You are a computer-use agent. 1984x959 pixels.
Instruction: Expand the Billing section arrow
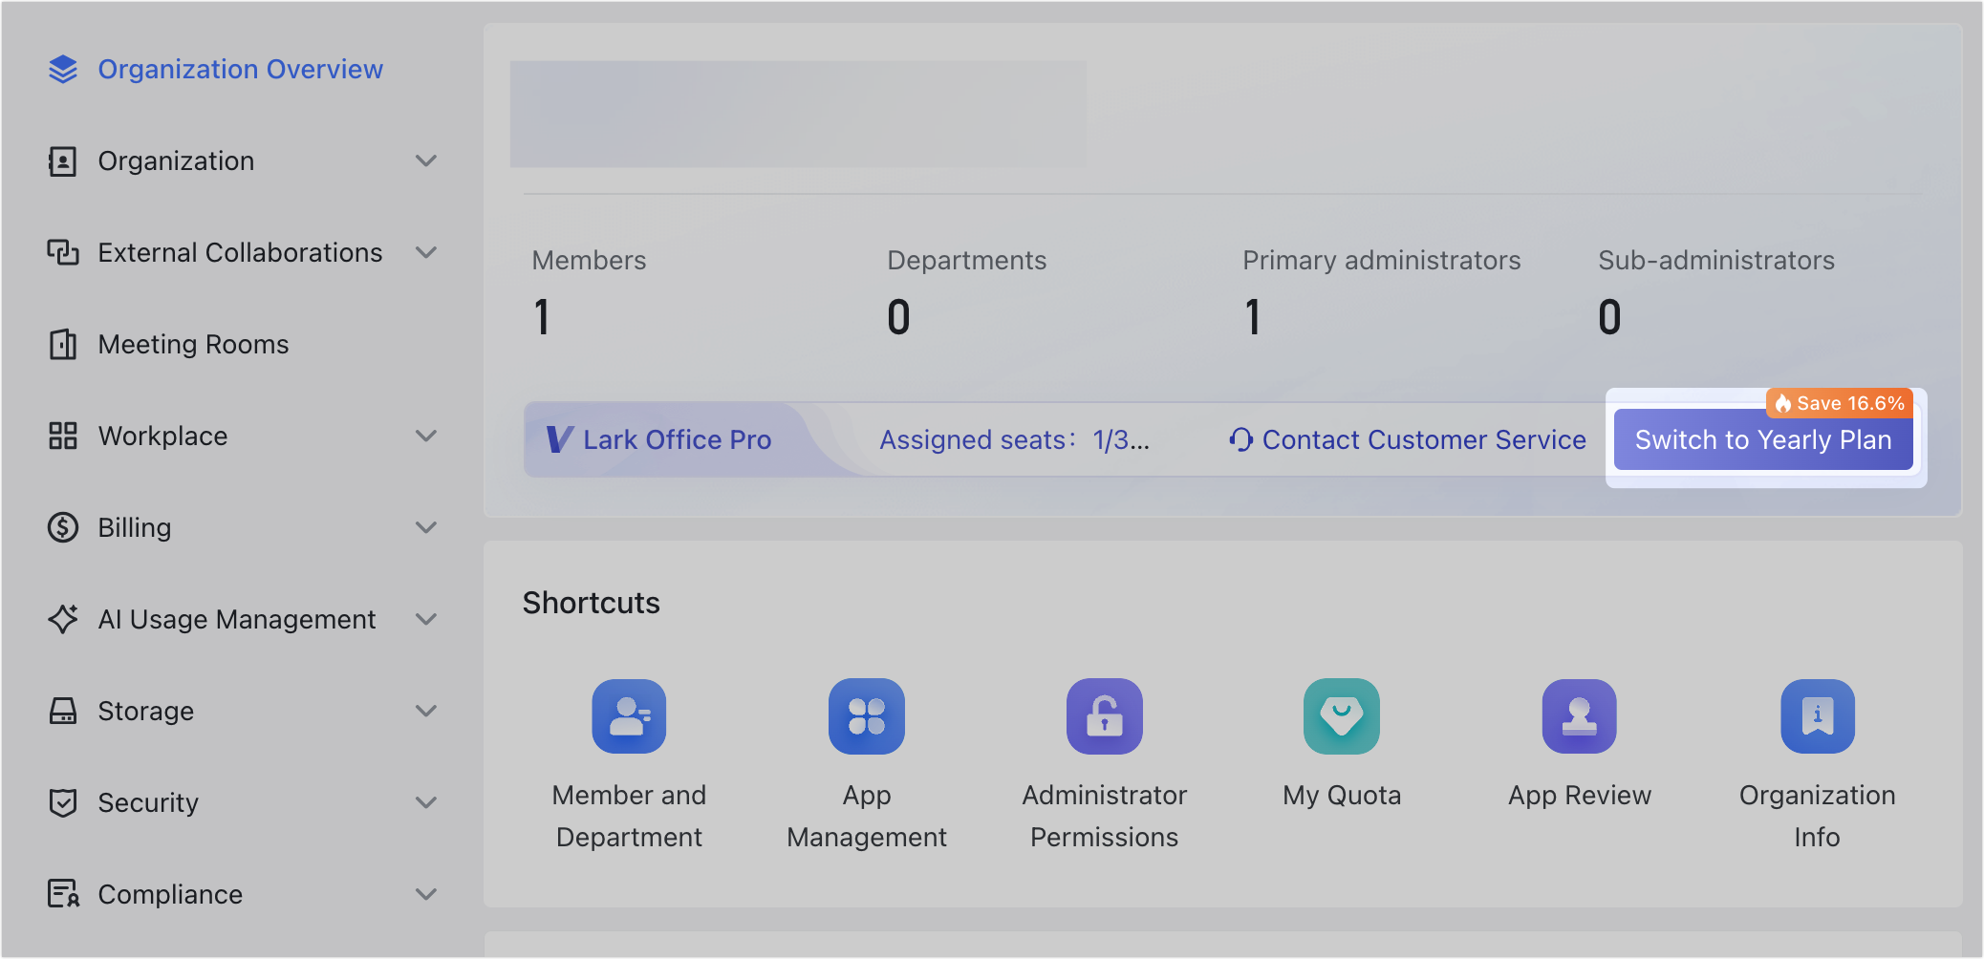tap(425, 527)
